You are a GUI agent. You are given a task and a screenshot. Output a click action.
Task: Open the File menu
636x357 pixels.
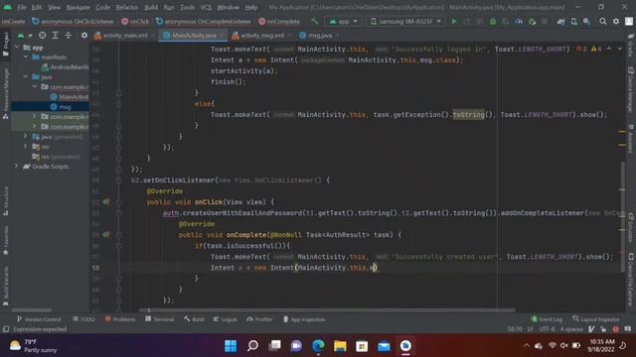click(21, 7)
